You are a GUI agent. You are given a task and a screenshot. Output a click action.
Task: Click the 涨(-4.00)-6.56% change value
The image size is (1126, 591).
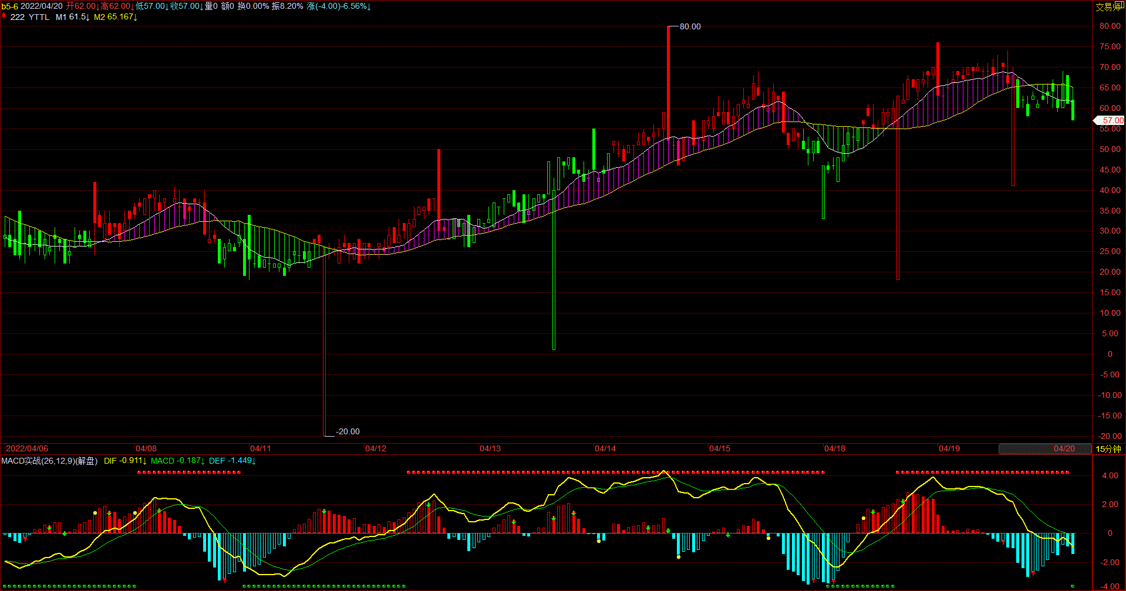coord(339,6)
